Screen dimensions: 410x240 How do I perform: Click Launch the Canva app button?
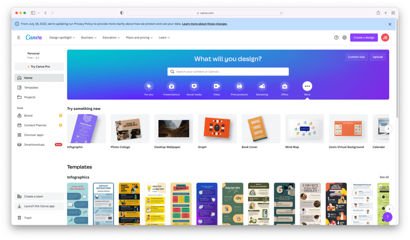pyautogui.click(x=39, y=206)
